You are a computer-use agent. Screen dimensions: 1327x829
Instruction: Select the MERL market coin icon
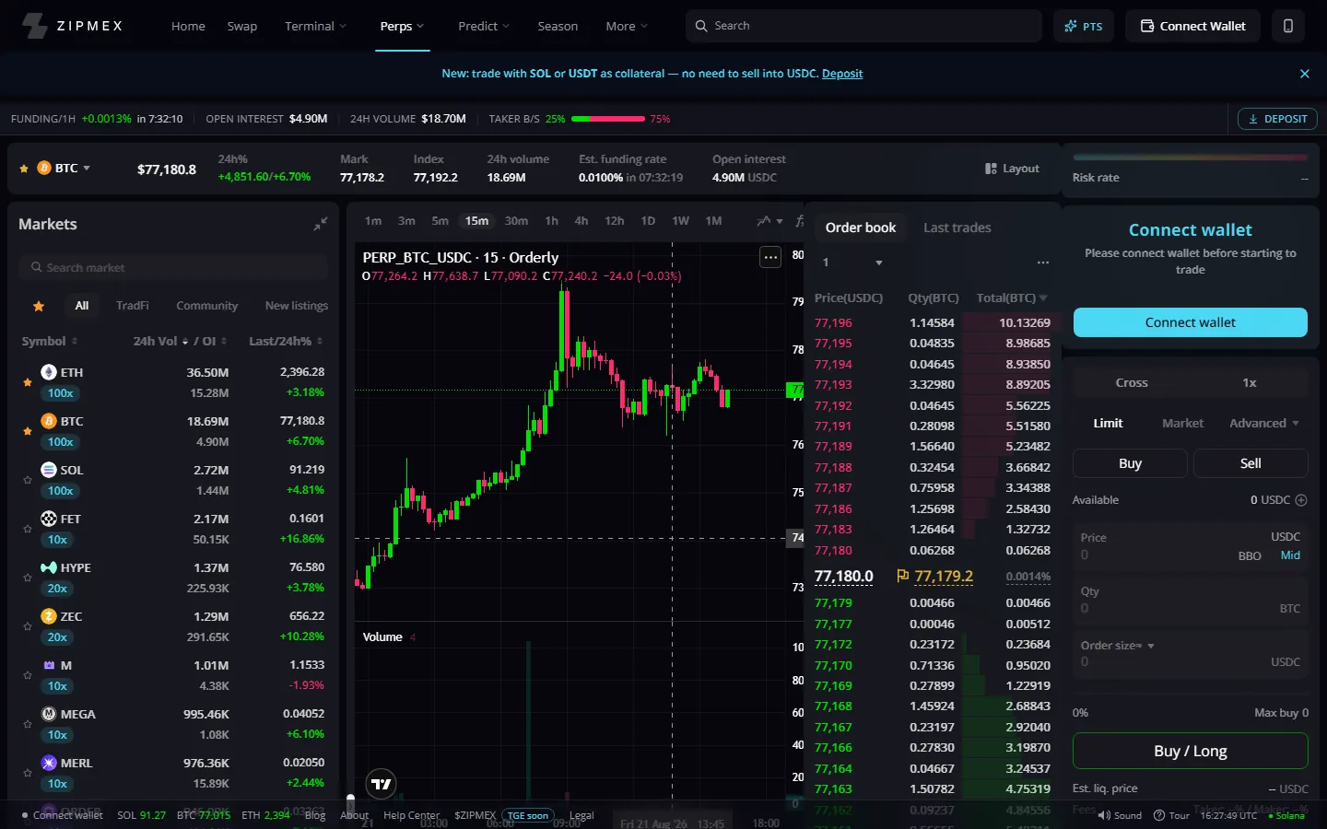(49, 763)
